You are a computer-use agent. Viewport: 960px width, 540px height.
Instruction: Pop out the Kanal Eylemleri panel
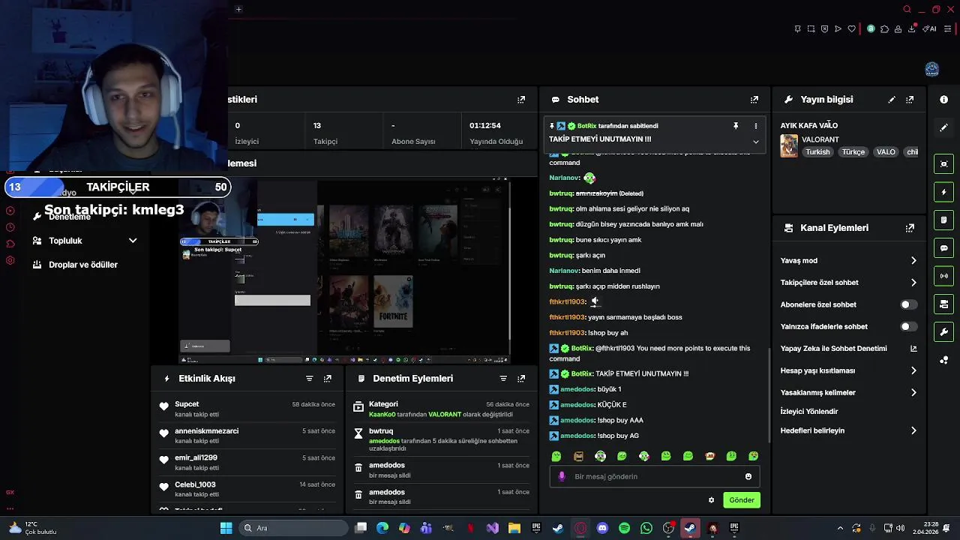[x=910, y=228]
